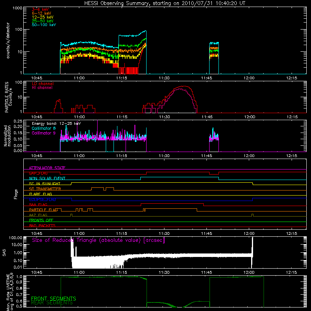311x311 pixels.
Task: Select the green 25-50 keV legend label
Action: coord(43,21)
